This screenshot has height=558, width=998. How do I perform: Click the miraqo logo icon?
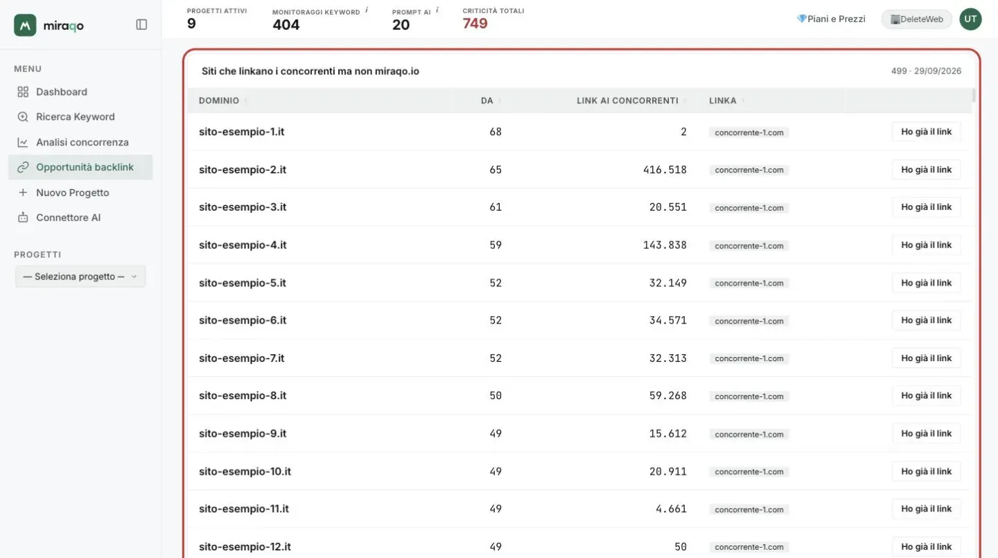pos(25,25)
